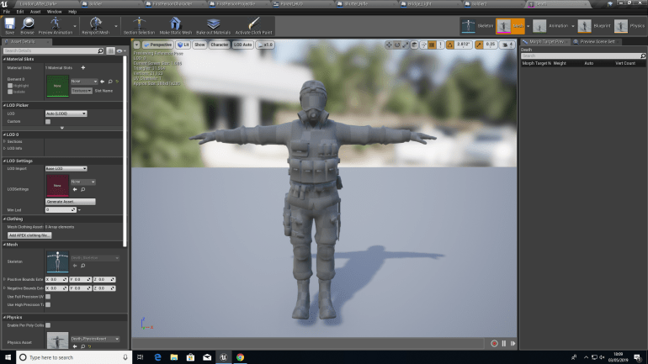The width and height of the screenshot is (648, 364).
Task: Click the Lit view mode button
Action: 183,45
